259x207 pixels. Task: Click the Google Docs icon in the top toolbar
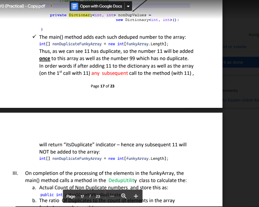(x=74, y=6)
